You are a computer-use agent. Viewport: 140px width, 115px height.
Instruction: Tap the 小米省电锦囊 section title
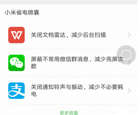[x=22, y=13]
